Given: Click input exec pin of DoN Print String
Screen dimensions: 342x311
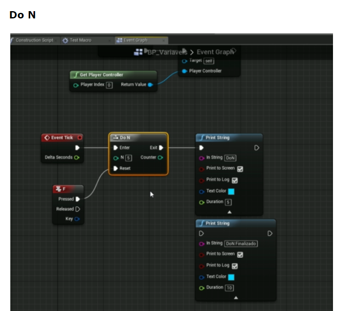Looking at the screenshot, I should point(202,148).
